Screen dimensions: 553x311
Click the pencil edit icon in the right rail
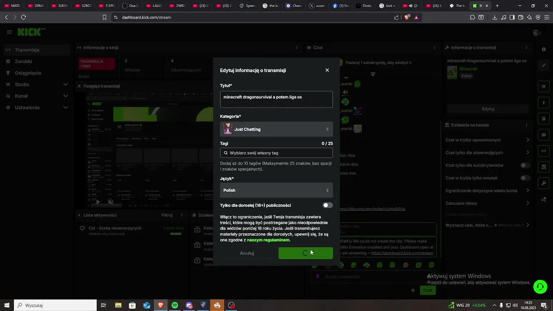[x=544, y=66]
